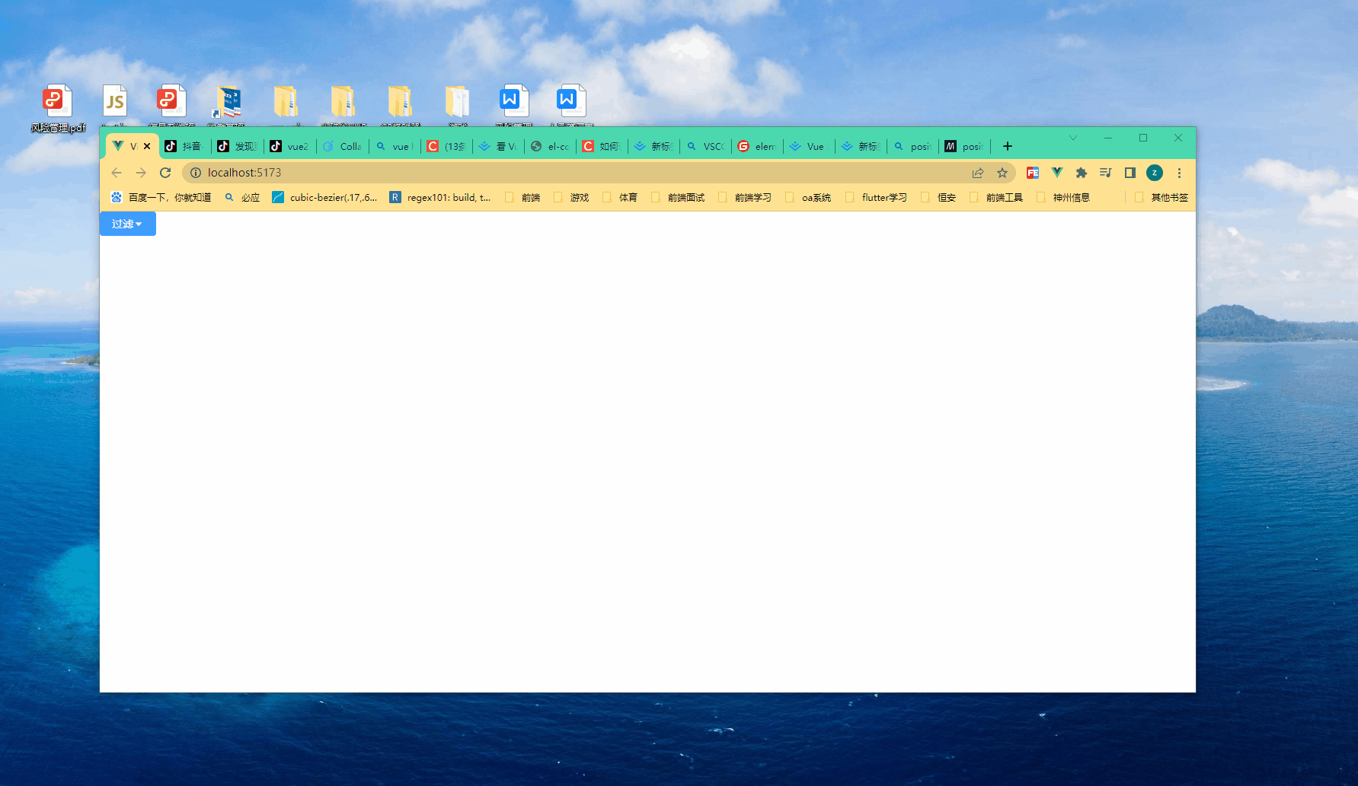Switch to the el-cc tab

click(x=551, y=146)
